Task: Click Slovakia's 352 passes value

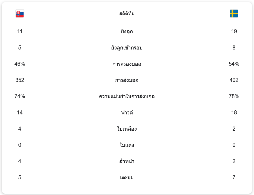Action: (x=20, y=80)
